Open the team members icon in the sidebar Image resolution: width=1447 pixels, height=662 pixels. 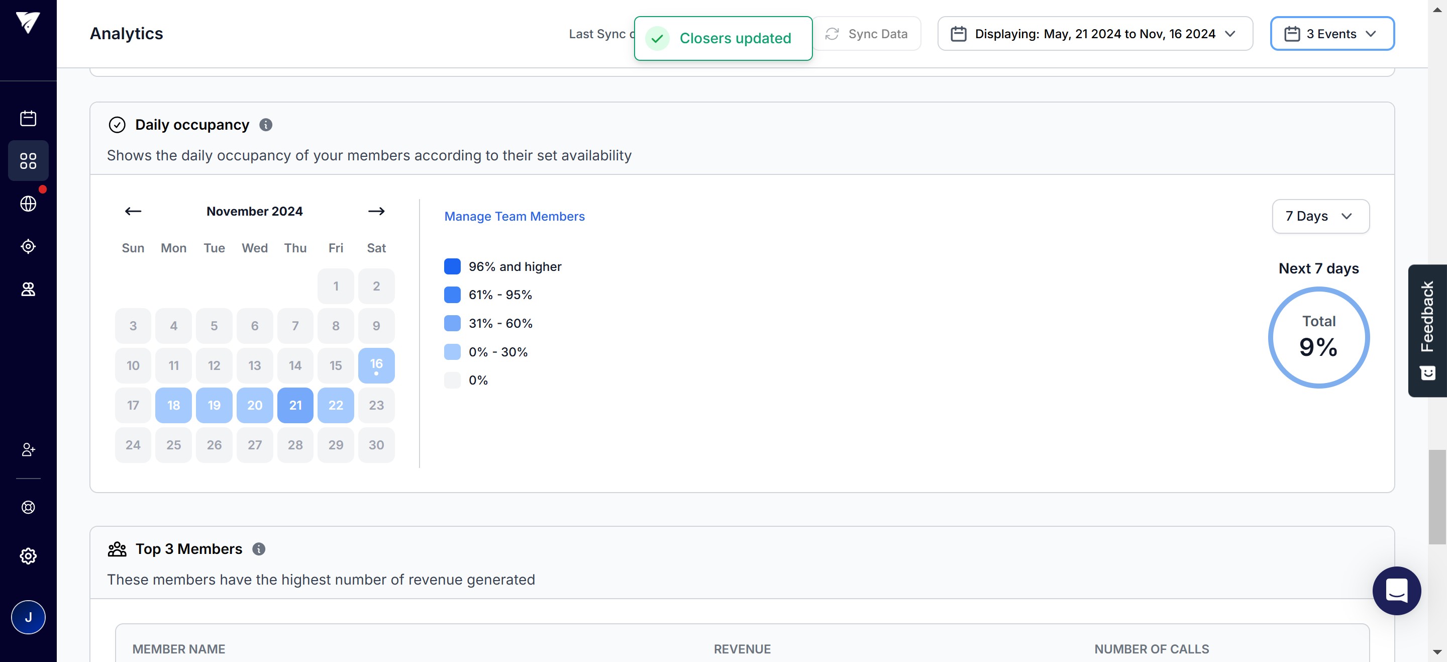tap(28, 289)
